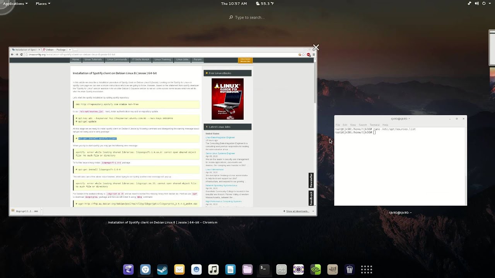495x278 pixels.
Task: Open the clock showing Thu 10:57 AM
Action: coord(234,3)
